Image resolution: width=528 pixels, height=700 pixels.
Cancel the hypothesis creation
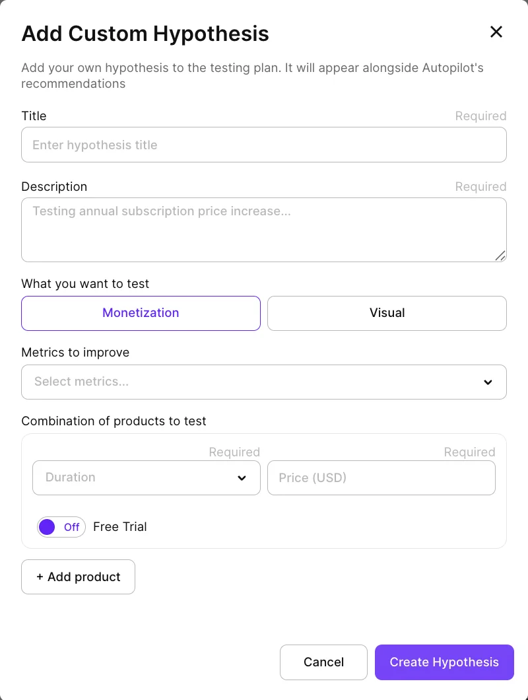click(x=323, y=662)
